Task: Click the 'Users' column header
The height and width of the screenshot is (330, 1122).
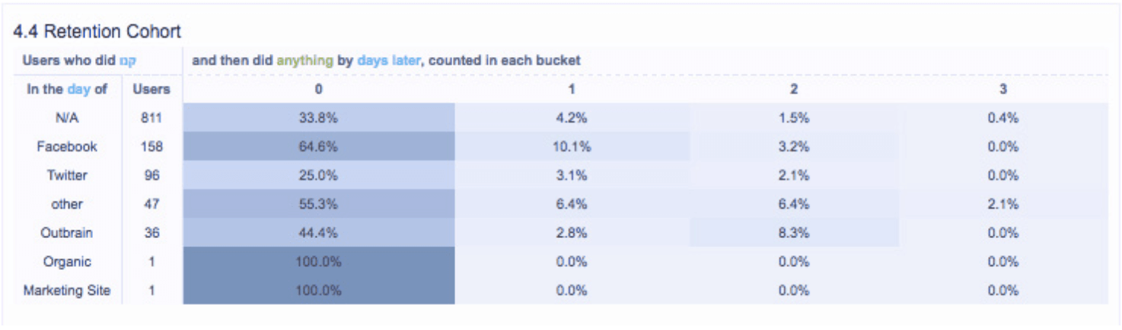Action: (151, 89)
